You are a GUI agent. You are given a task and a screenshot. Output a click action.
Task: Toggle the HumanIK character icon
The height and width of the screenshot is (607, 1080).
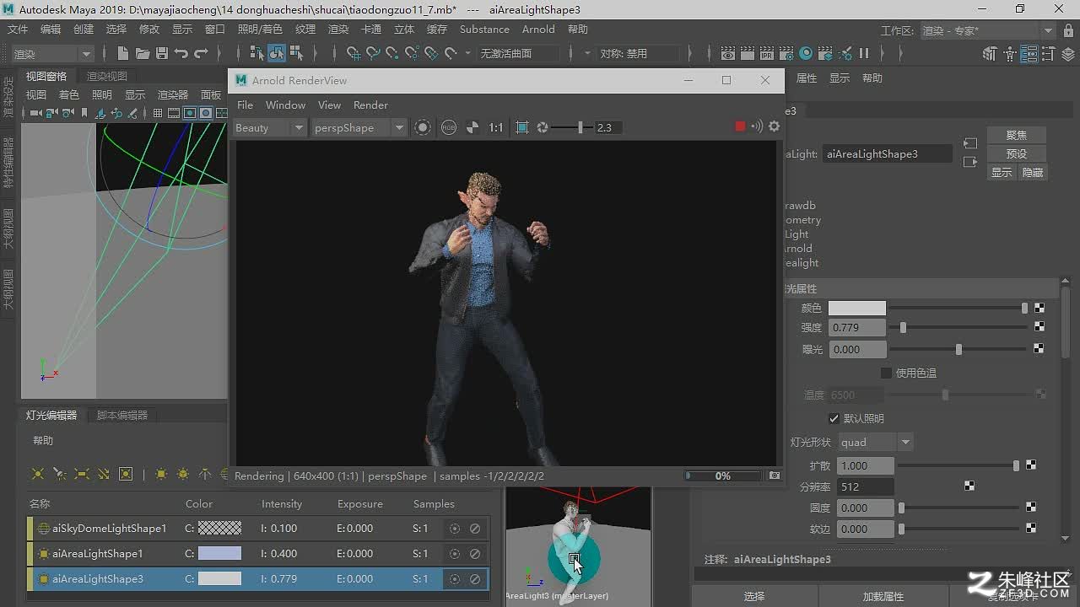point(1010,54)
